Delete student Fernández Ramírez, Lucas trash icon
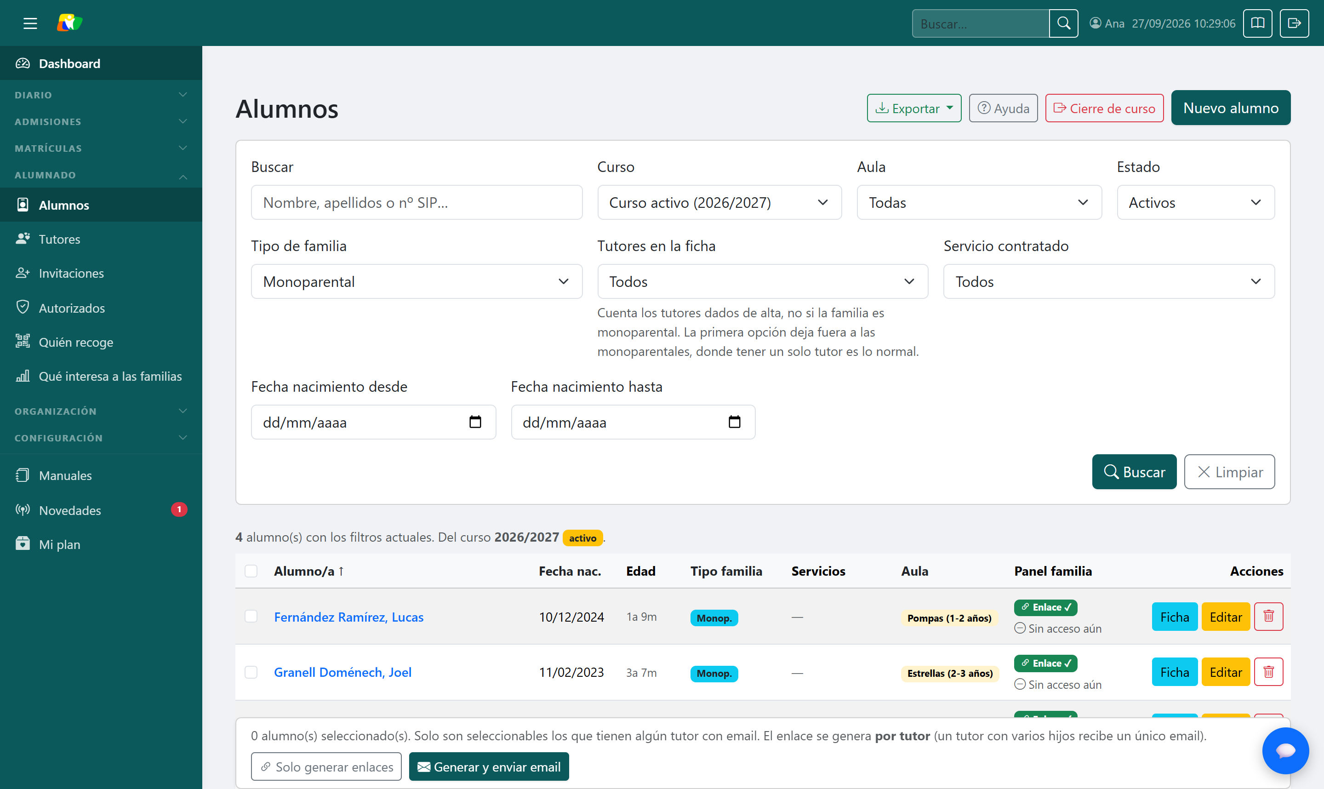 1268,617
